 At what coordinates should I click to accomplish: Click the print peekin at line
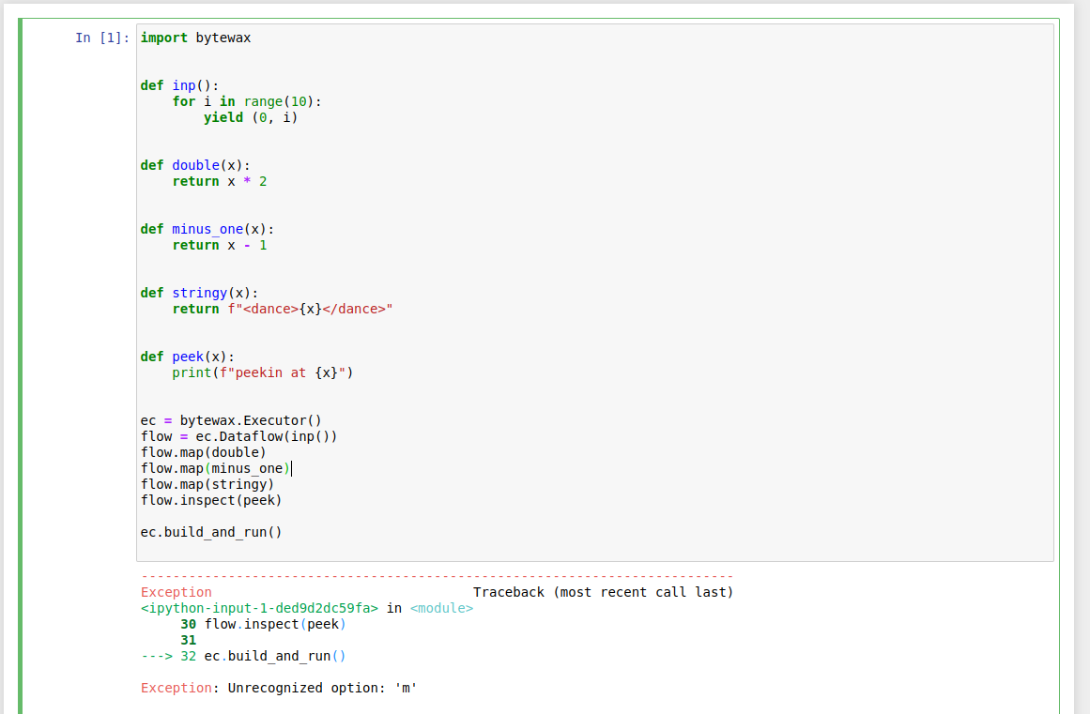pos(263,373)
